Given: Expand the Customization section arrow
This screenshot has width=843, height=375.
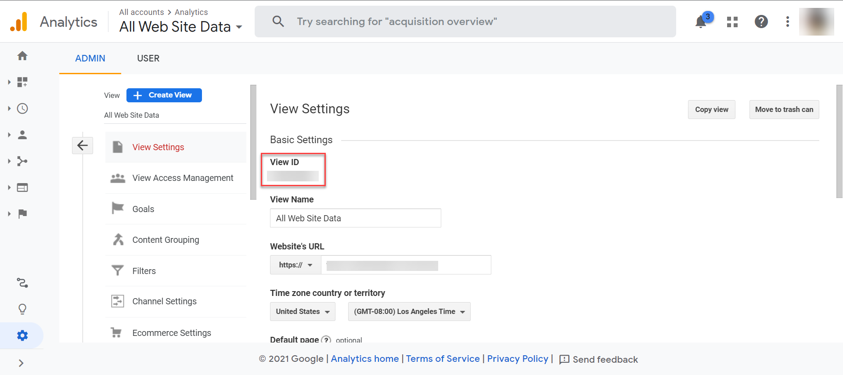Looking at the screenshot, I should coord(9,82).
